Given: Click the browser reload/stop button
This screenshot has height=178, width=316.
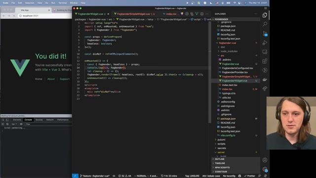Looking at the screenshot, I should [x=14, y=16].
